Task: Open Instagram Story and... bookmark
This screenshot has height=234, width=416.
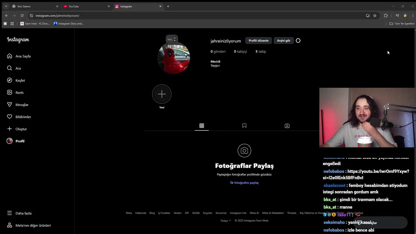Action: [x=69, y=24]
